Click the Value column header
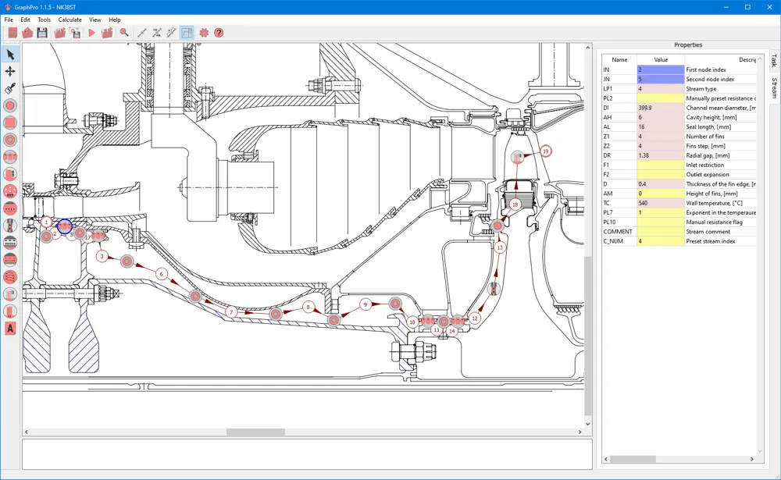 661,60
